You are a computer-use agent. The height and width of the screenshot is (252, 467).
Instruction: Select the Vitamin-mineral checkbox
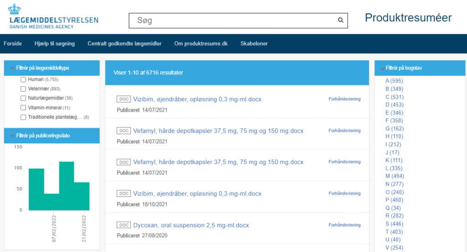click(x=23, y=108)
